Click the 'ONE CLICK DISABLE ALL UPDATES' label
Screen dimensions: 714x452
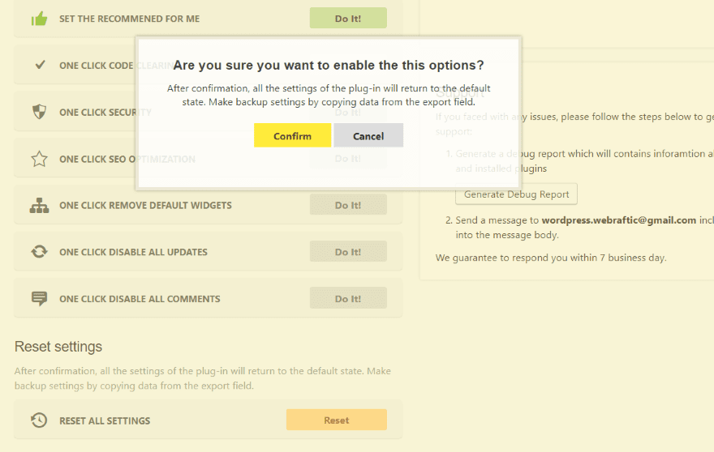coord(133,252)
